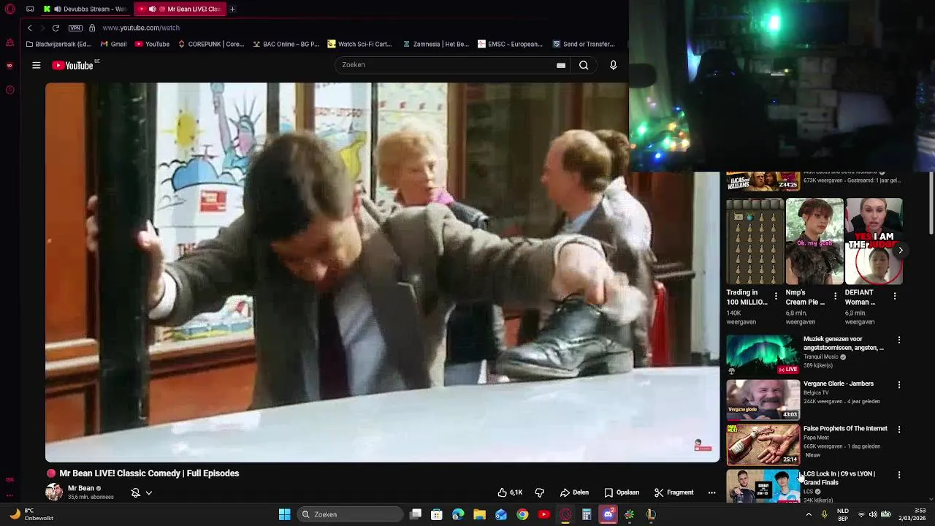Switch to the Devubbs Stream tab
This screenshot has width=935, height=526.
(x=85, y=9)
